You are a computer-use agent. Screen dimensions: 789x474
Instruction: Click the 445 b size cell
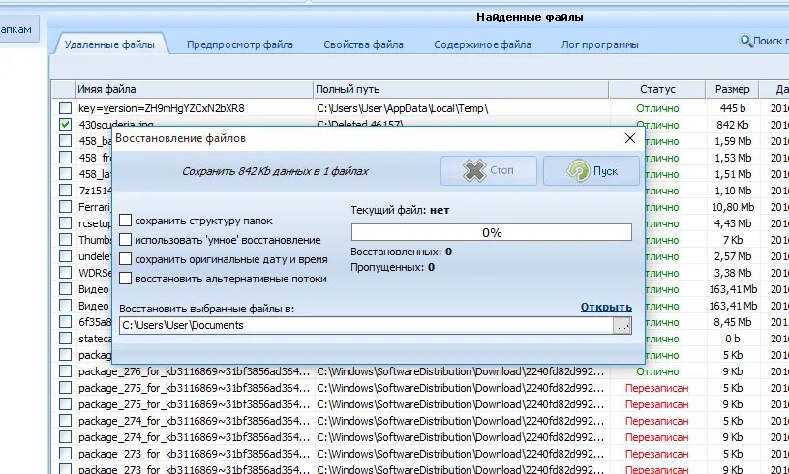[733, 108]
